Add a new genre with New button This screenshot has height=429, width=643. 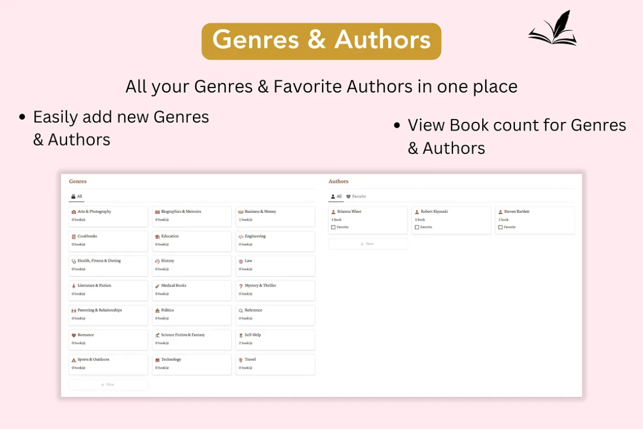coord(108,385)
